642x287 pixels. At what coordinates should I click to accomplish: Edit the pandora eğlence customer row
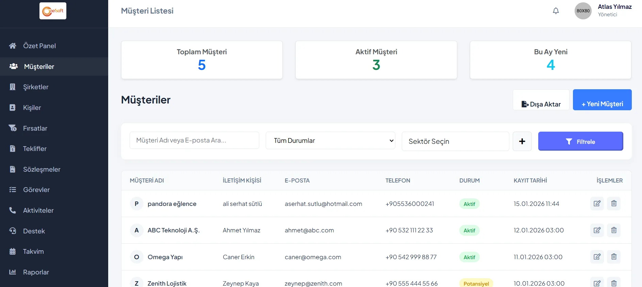tap(597, 204)
